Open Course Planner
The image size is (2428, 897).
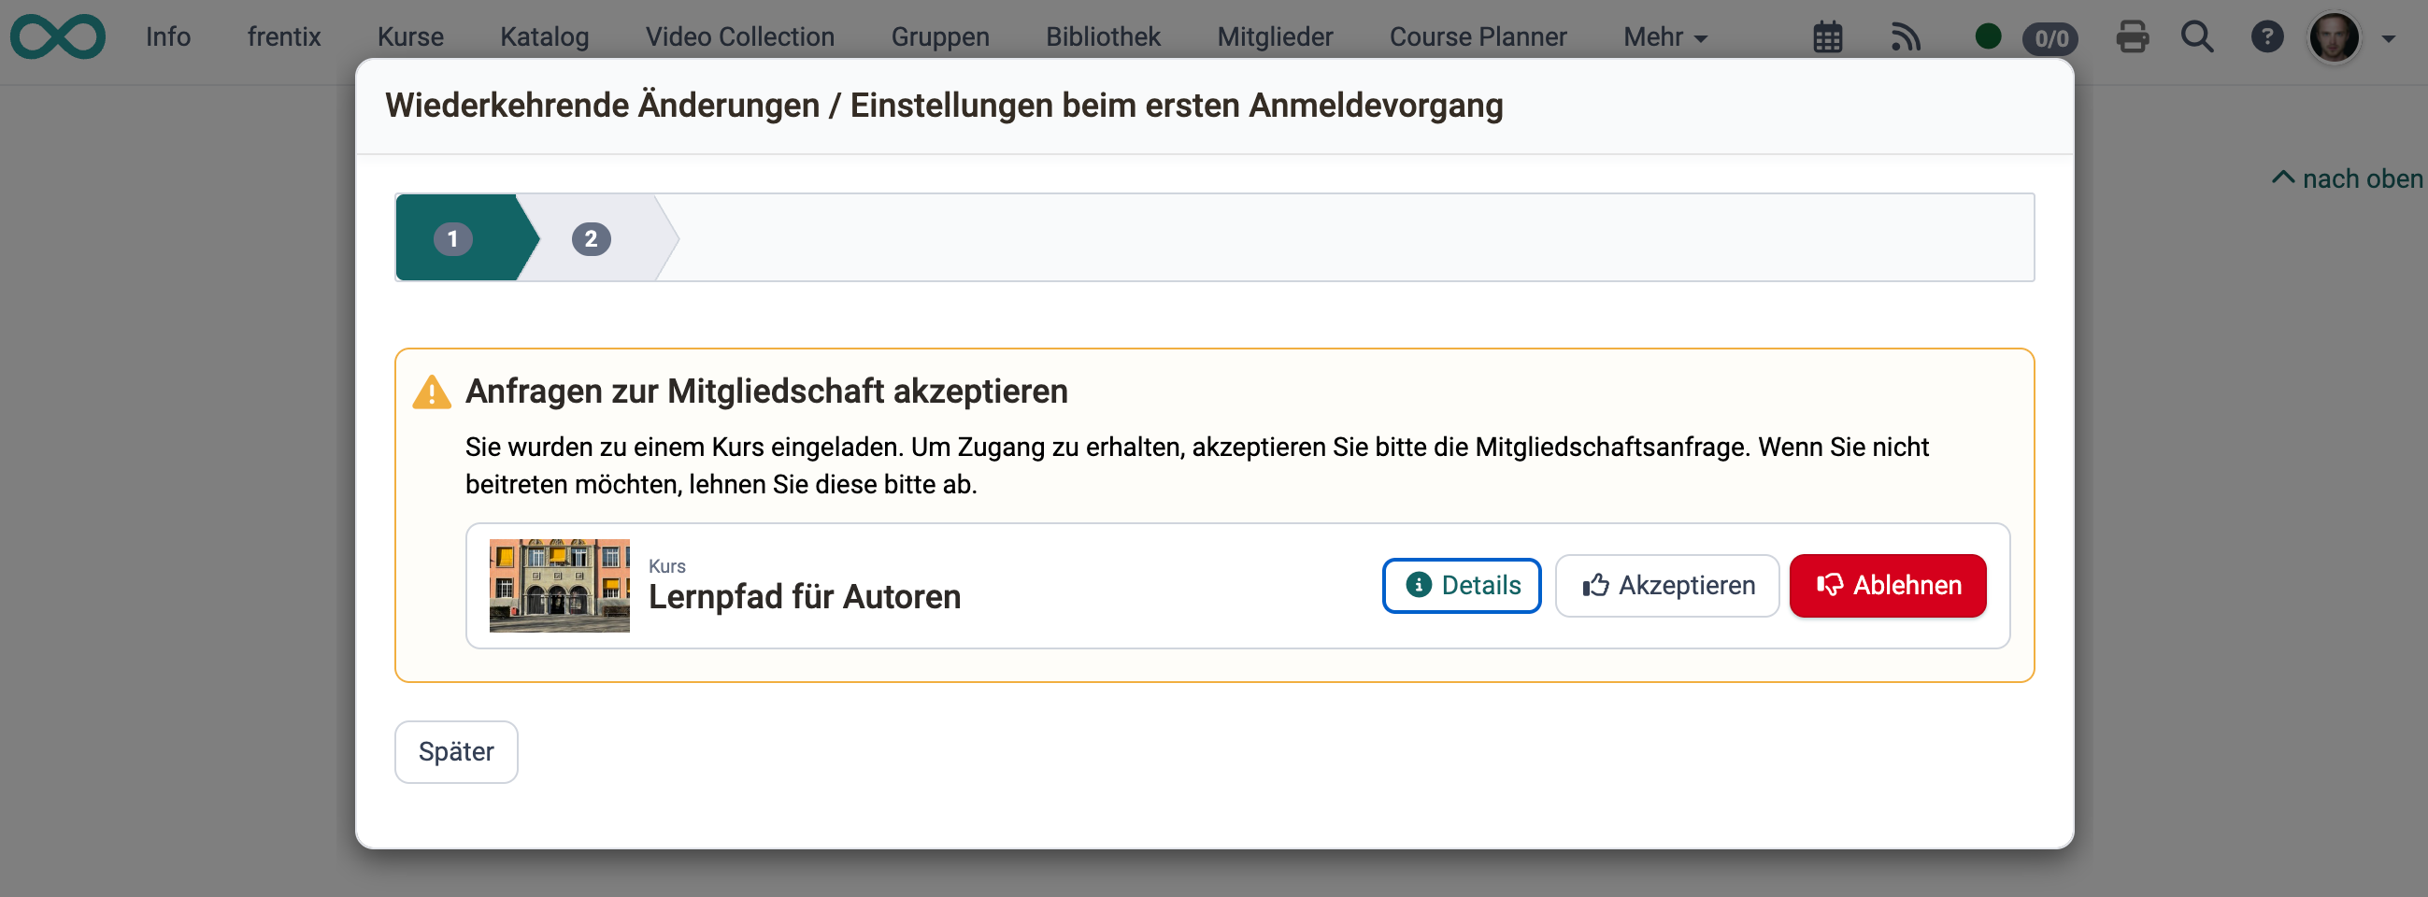click(1477, 36)
